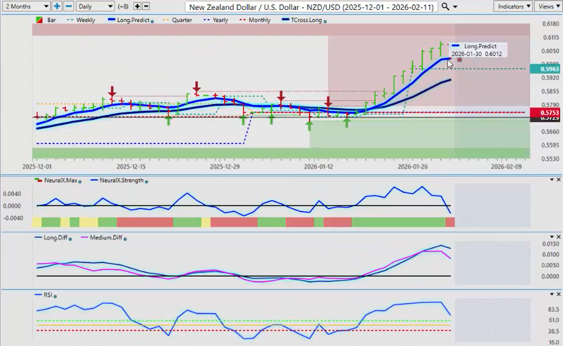Open the Daily interval dropdown
The width and height of the screenshot is (563, 346).
tap(95, 6)
